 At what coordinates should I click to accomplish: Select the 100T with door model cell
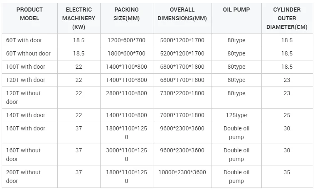[30, 67]
